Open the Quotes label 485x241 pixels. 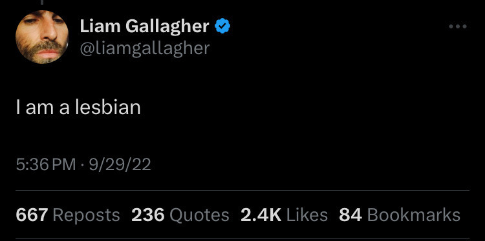pos(200,215)
